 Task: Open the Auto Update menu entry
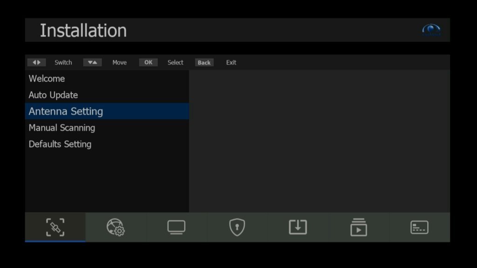[x=107, y=95]
